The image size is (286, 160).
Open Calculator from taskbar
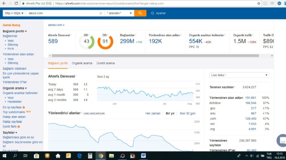[x=90, y=156]
